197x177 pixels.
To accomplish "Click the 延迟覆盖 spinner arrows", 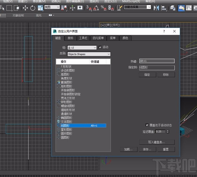I will [x=168, y=131].
